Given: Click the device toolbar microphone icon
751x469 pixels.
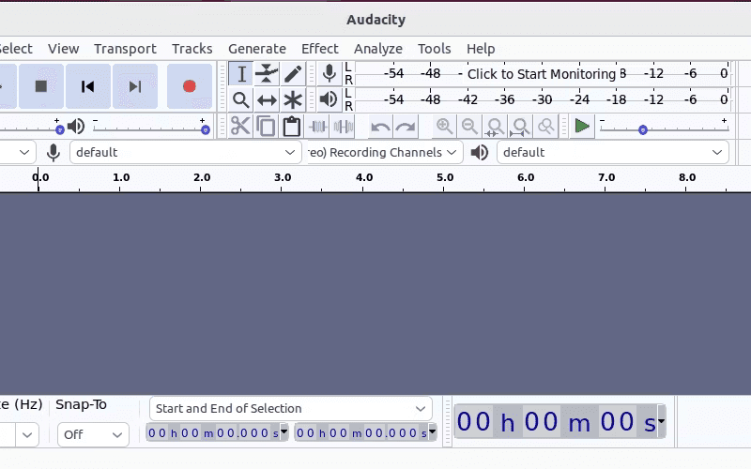Looking at the screenshot, I should 54,152.
